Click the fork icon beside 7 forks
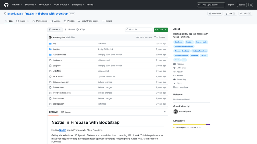This screenshot has height=144, width=257. click(174, 83)
